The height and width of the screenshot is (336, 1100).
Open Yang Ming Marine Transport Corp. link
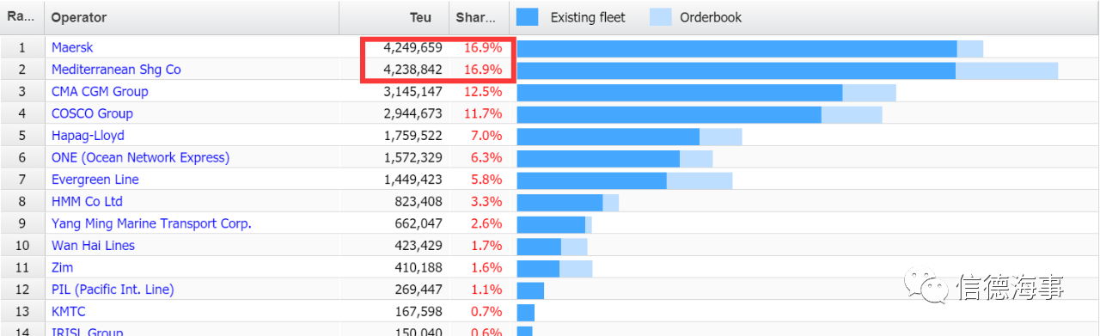[x=151, y=223]
